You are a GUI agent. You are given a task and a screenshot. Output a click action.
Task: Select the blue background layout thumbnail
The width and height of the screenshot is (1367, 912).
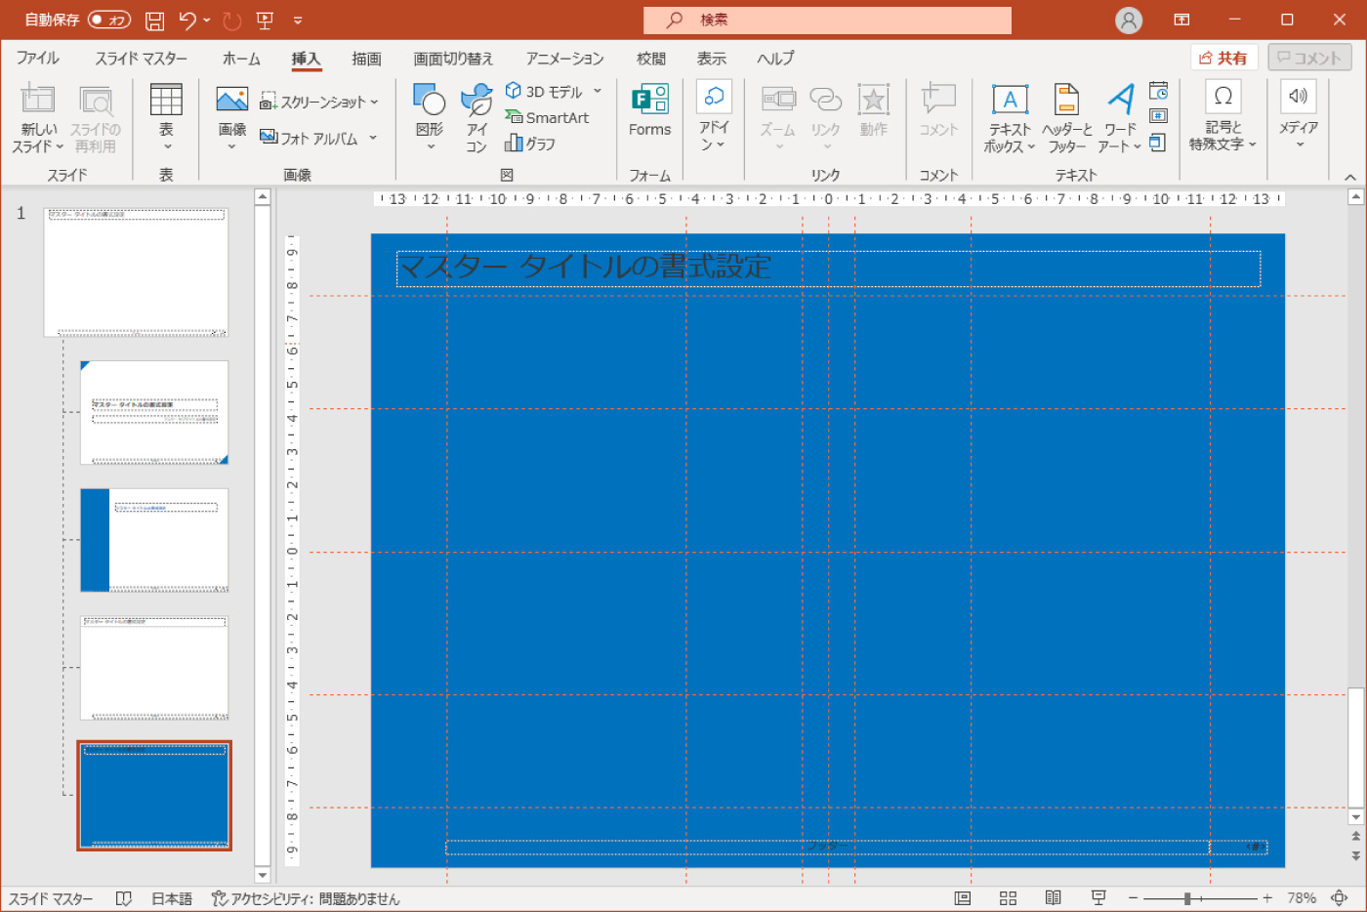[154, 795]
